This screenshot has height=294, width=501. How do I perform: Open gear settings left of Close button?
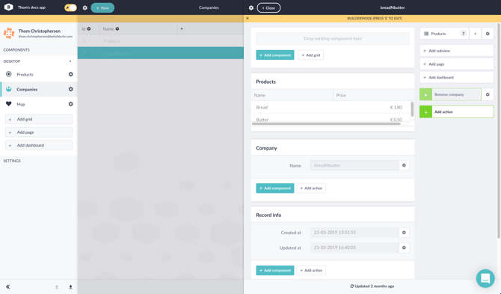[x=251, y=7]
